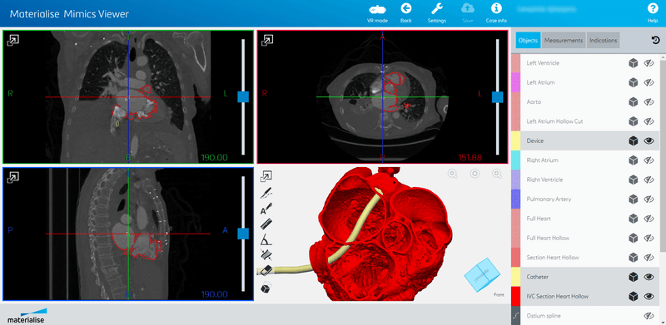Maximize the 3D heart viewport
This screenshot has height=325, width=666.
point(266,176)
